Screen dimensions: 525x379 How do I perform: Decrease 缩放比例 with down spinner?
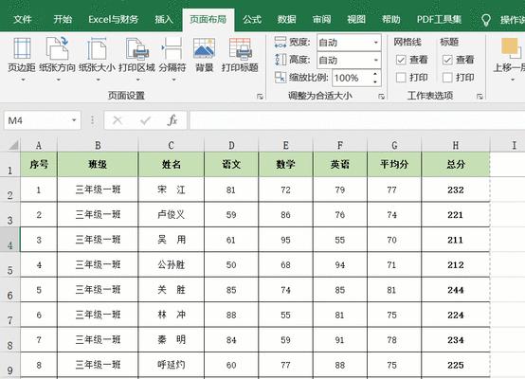click(x=375, y=81)
